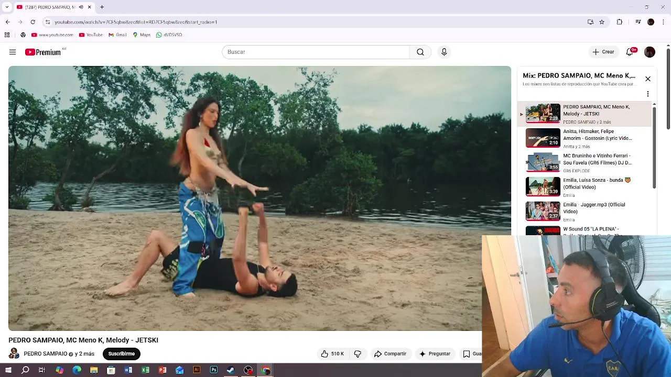
Task: Open the Mix playlist three-dot options
Action: [648, 94]
